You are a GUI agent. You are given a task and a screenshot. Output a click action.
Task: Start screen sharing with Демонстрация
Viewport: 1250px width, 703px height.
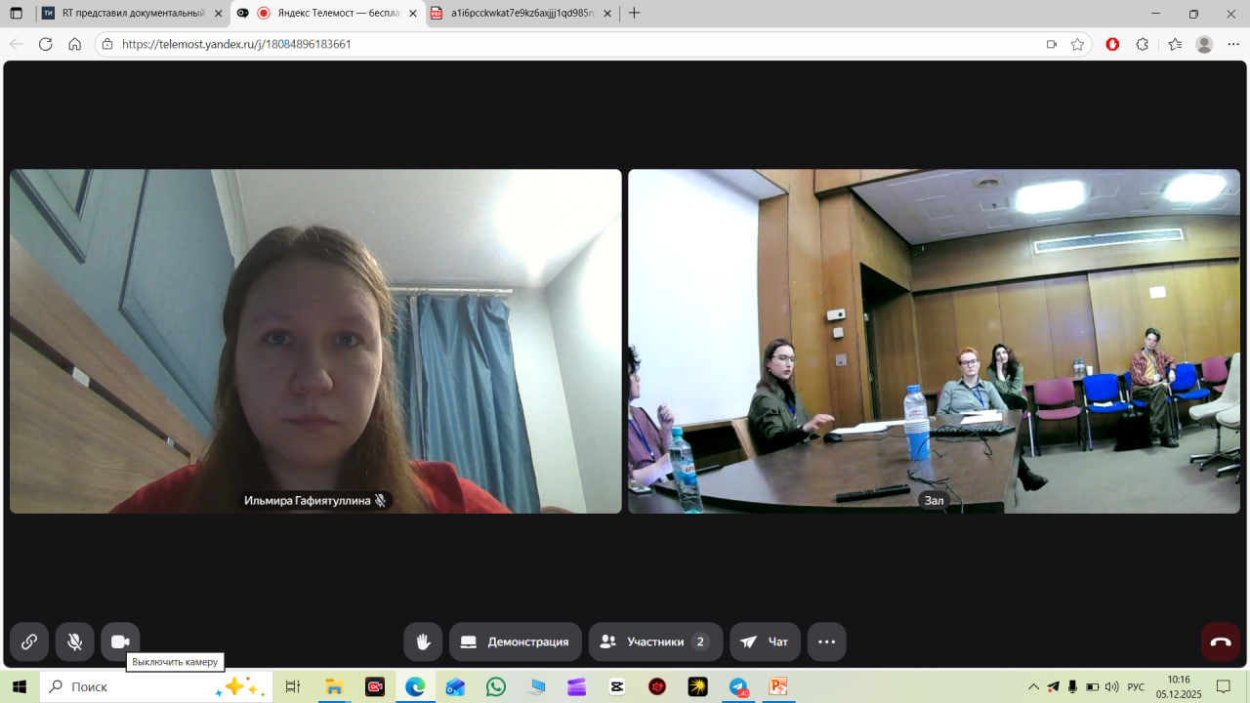tap(515, 641)
